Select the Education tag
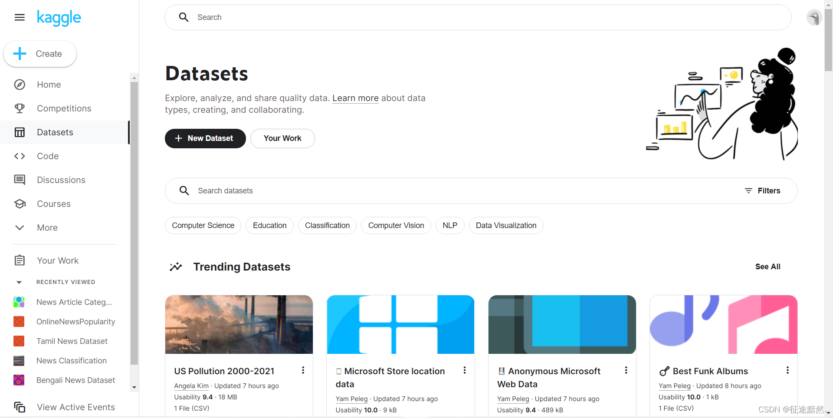 pos(269,225)
